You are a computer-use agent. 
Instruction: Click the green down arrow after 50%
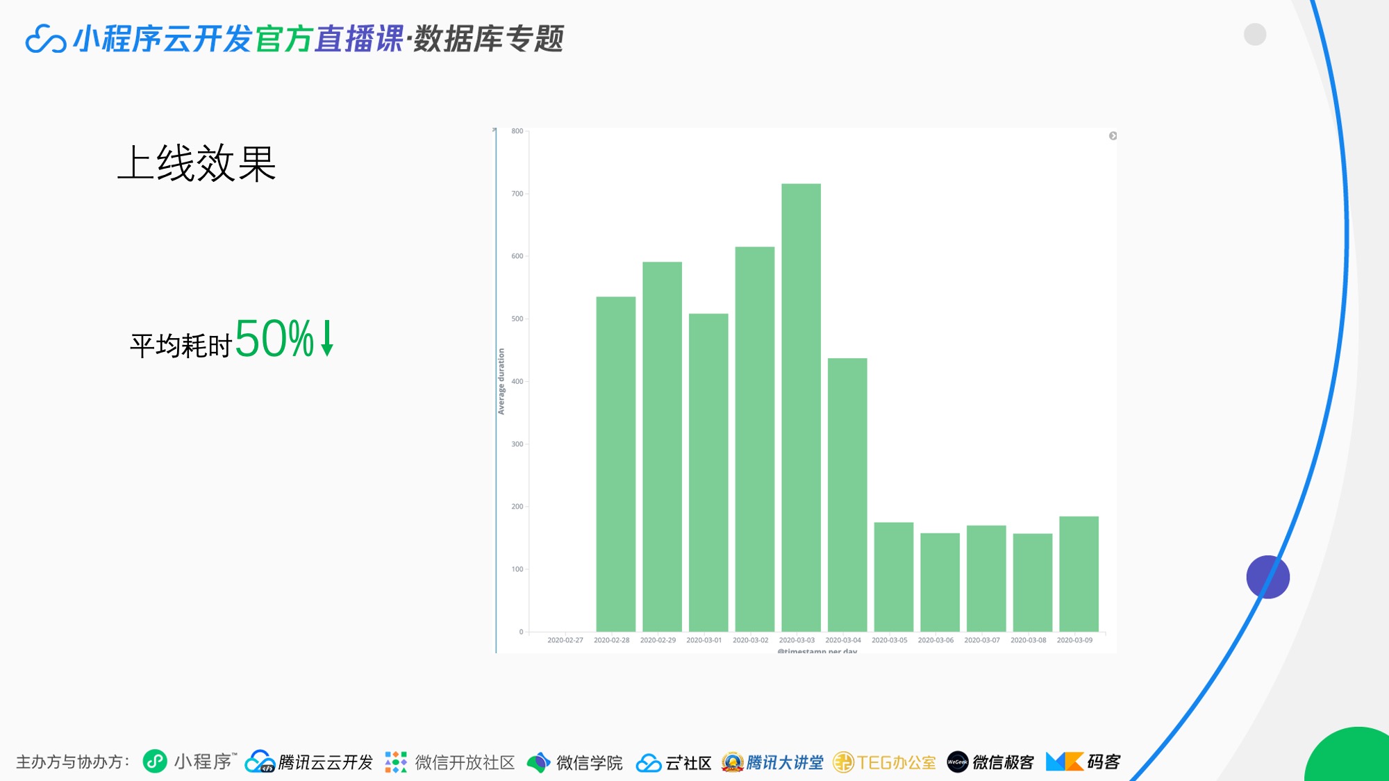click(327, 339)
